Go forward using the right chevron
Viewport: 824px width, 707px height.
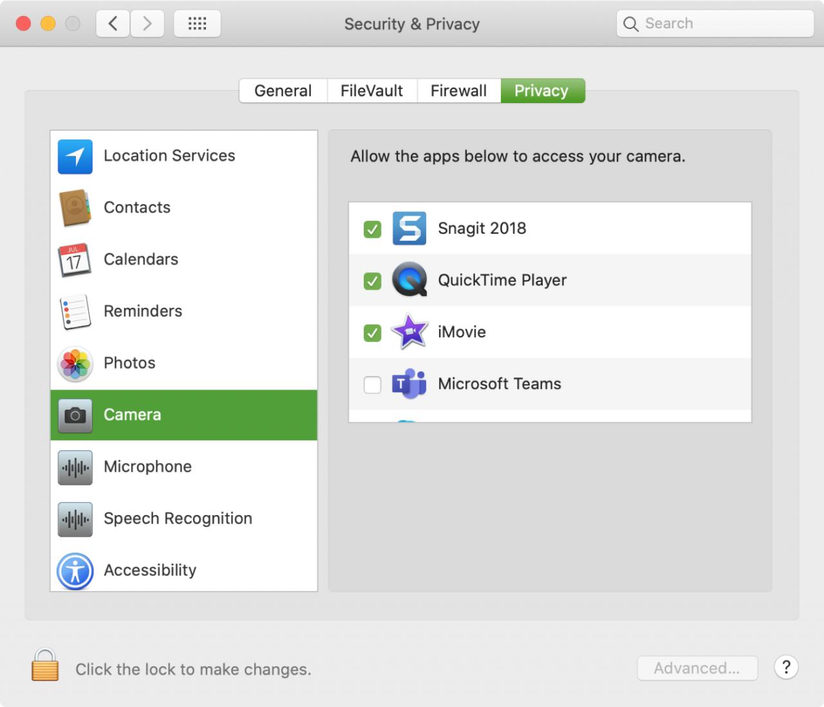147,24
